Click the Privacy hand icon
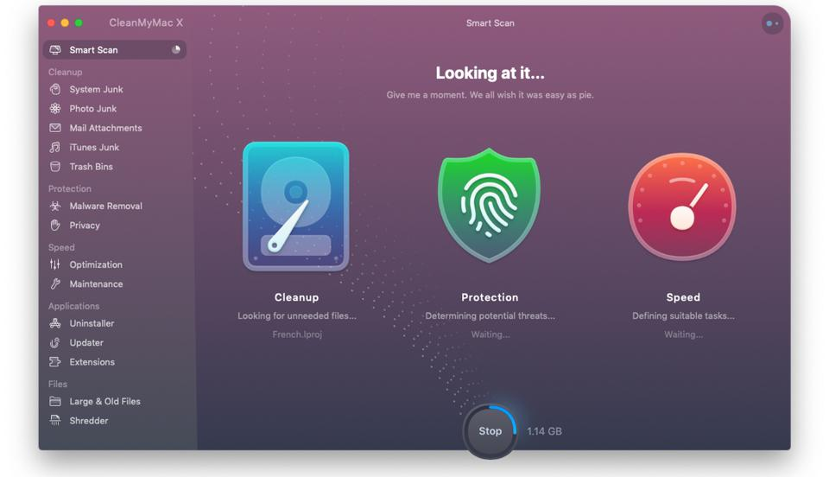This screenshot has width=829, height=477. pos(55,226)
